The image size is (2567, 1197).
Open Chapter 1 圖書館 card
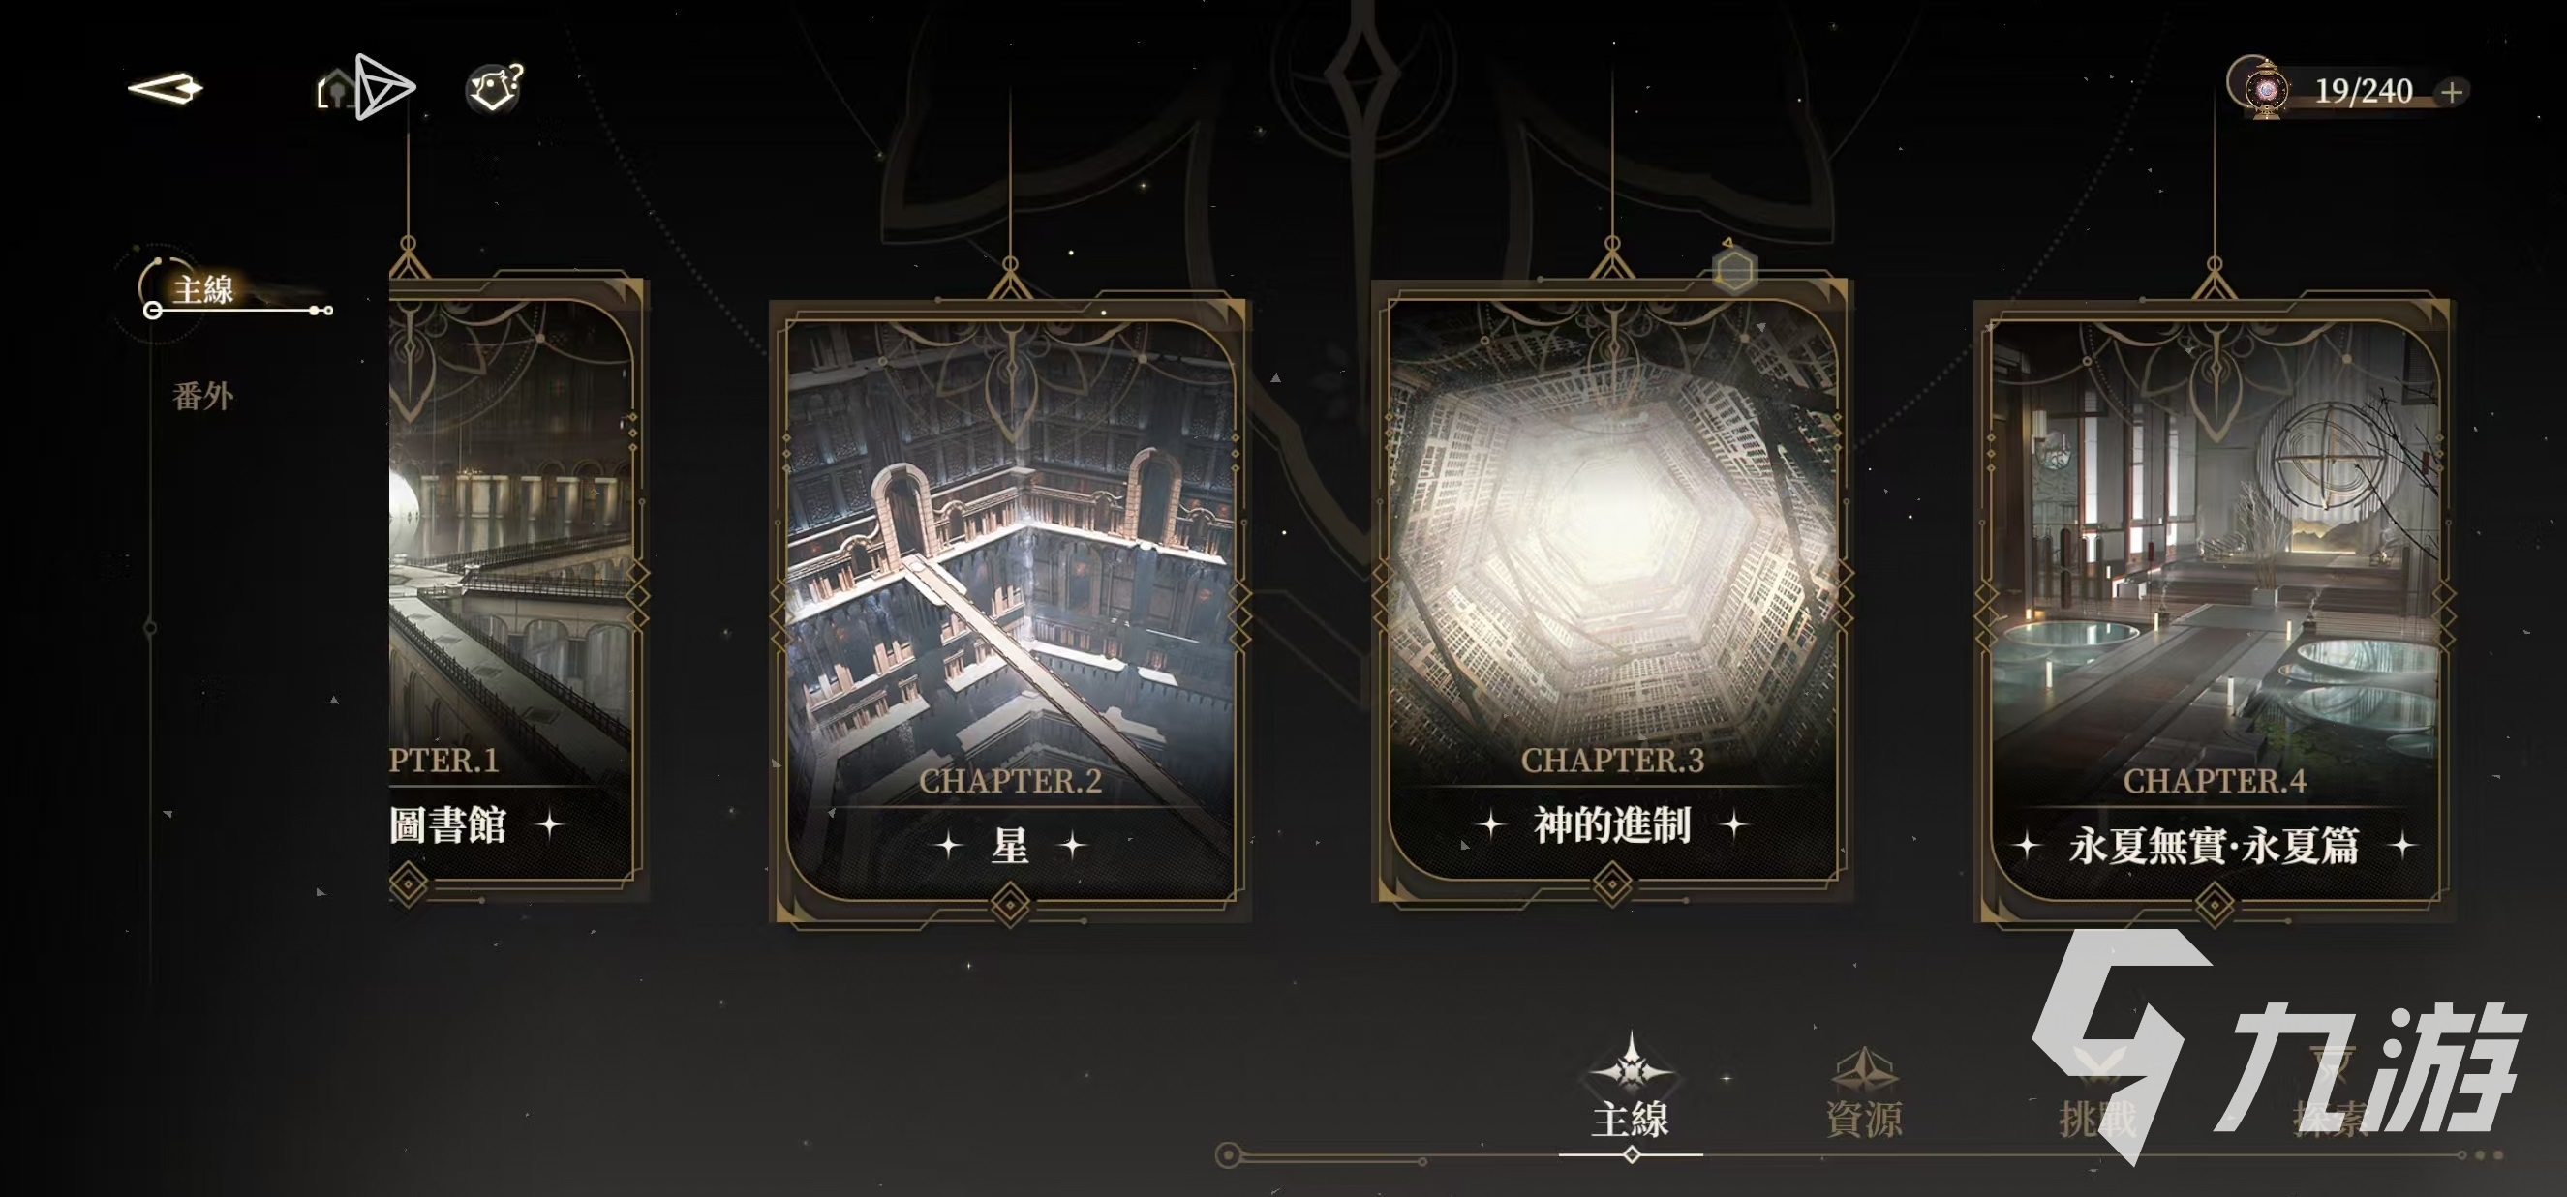coord(519,591)
